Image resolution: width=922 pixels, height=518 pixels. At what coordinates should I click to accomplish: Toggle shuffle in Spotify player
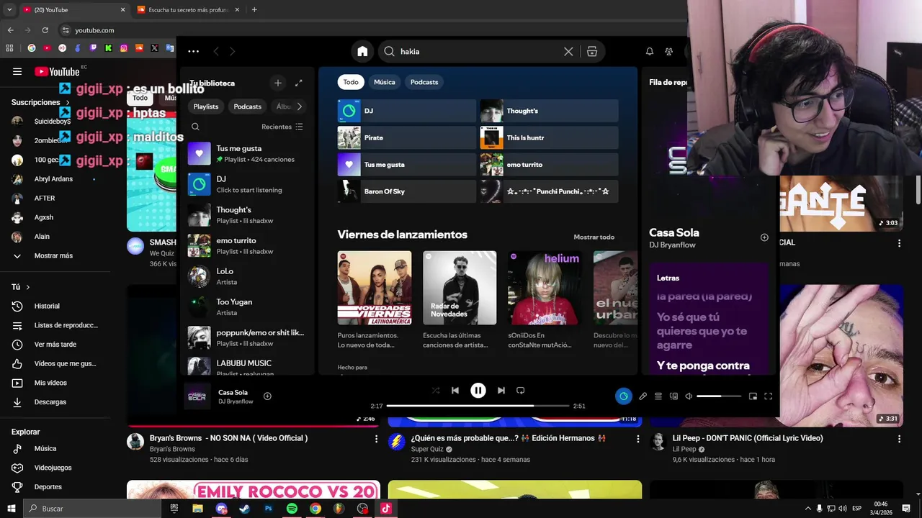pyautogui.click(x=436, y=390)
